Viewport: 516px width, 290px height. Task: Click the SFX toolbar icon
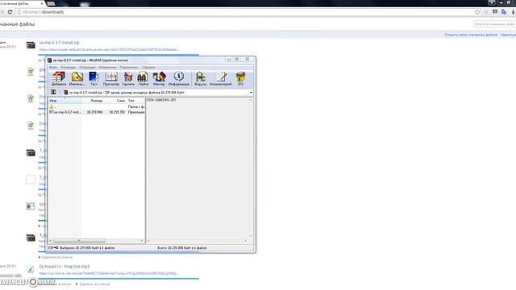click(240, 79)
